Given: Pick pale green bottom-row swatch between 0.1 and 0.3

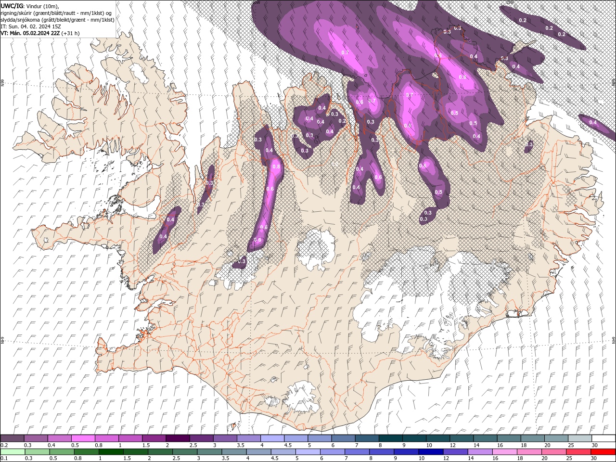Looking at the screenshot, I should coord(13,452).
